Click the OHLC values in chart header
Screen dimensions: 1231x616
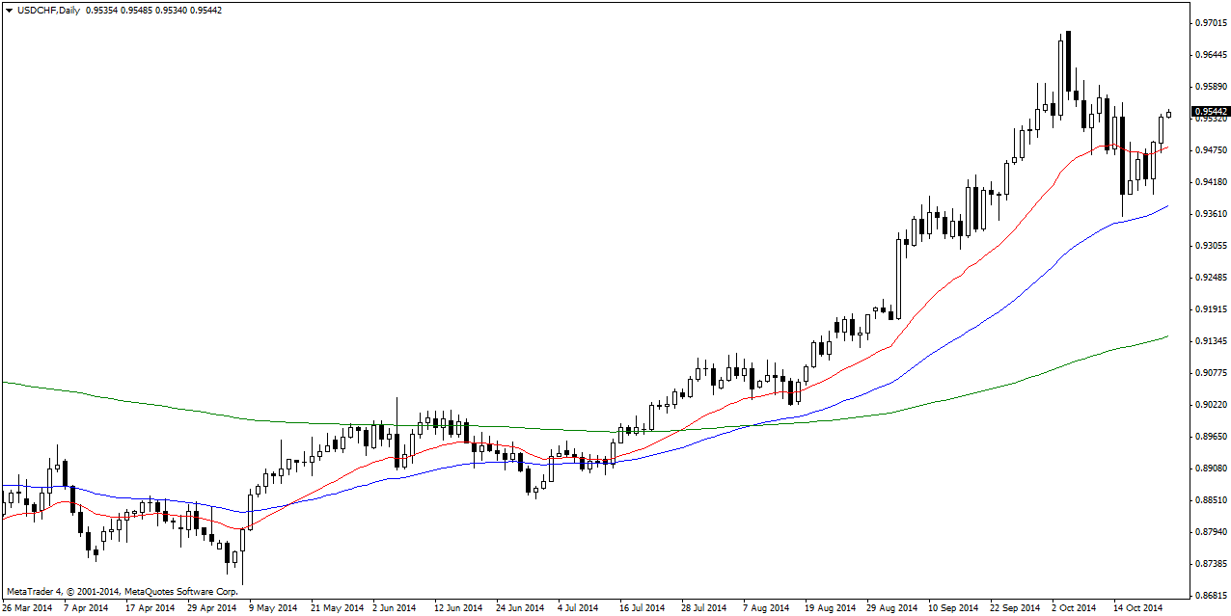pos(153,10)
